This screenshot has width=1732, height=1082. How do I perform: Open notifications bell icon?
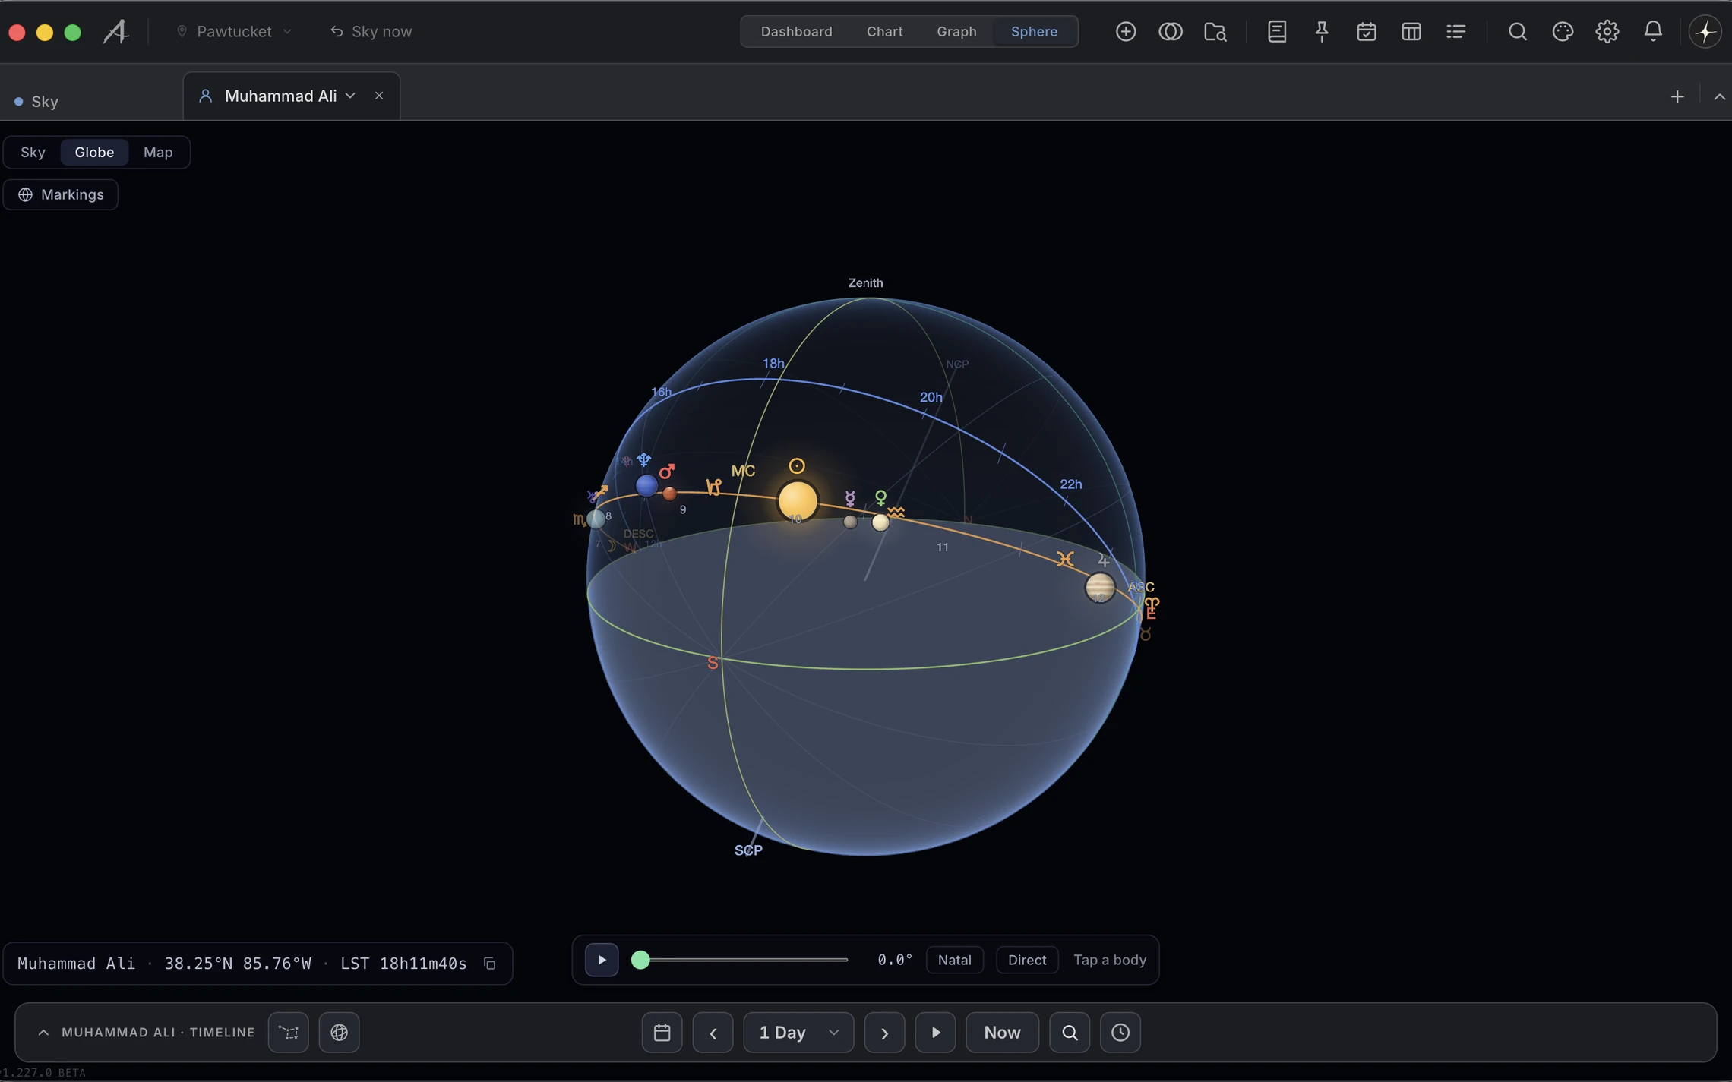[x=1652, y=31]
